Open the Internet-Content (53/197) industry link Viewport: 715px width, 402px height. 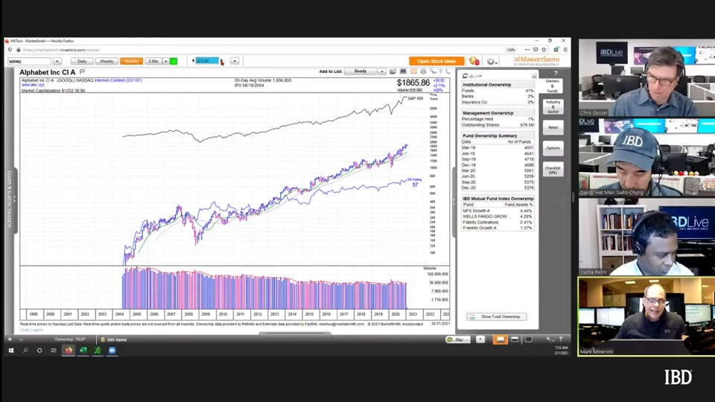(118, 80)
